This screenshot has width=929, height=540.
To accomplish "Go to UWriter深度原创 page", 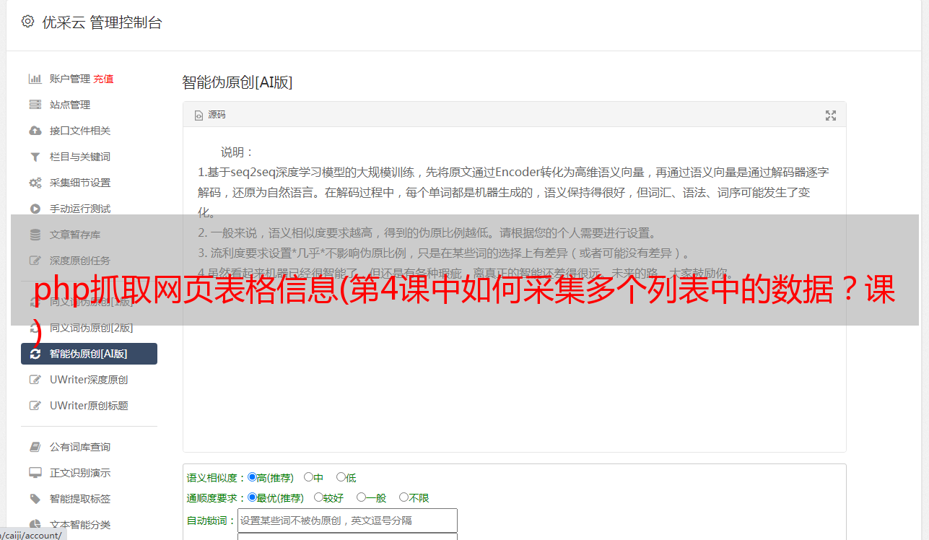I will [x=89, y=380].
